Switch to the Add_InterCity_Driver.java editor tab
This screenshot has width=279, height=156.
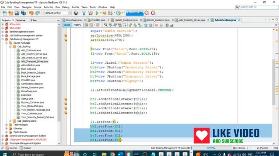point(192,20)
